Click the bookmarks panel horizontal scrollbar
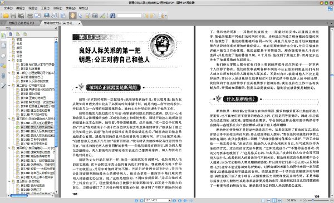This screenshot has height=203, width=334. click(x=19, y=196)
